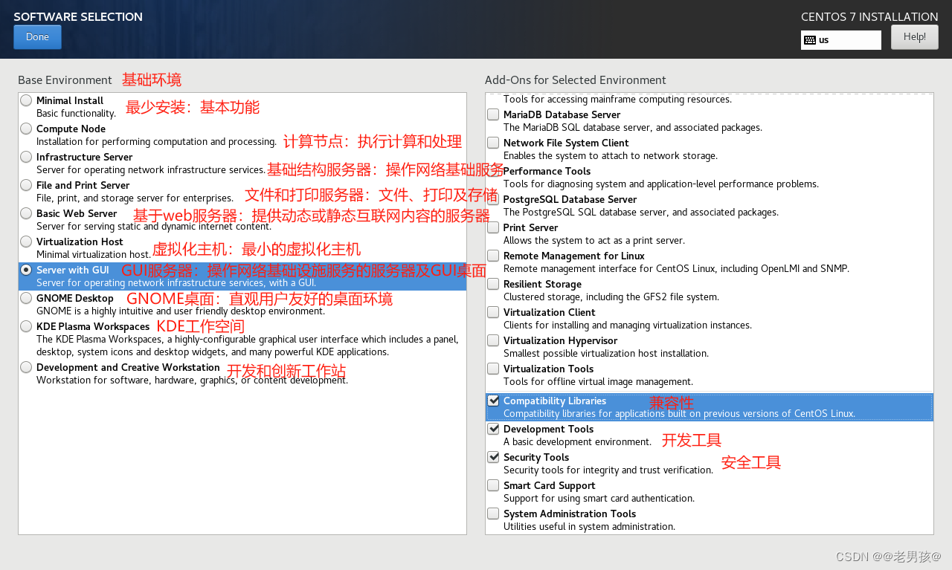The image size is (952, 570).
Task: Check System Administration Tools add-on
Action: pyautogui.click(x=493, y=514)
